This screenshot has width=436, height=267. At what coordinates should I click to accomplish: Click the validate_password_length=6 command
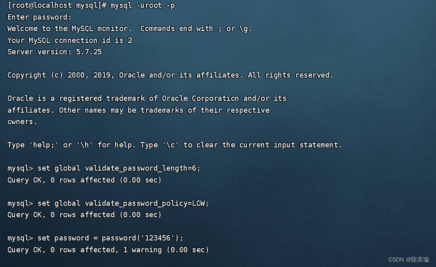[x=119, y=168]
